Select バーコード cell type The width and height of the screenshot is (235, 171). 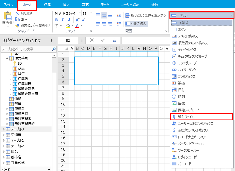coord(202,164)
